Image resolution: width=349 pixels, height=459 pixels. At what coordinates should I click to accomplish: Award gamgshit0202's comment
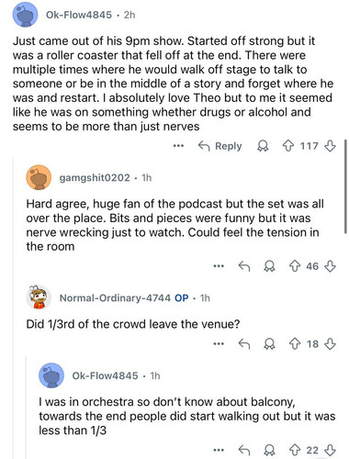pyautogui.click(x=269, y=266)
